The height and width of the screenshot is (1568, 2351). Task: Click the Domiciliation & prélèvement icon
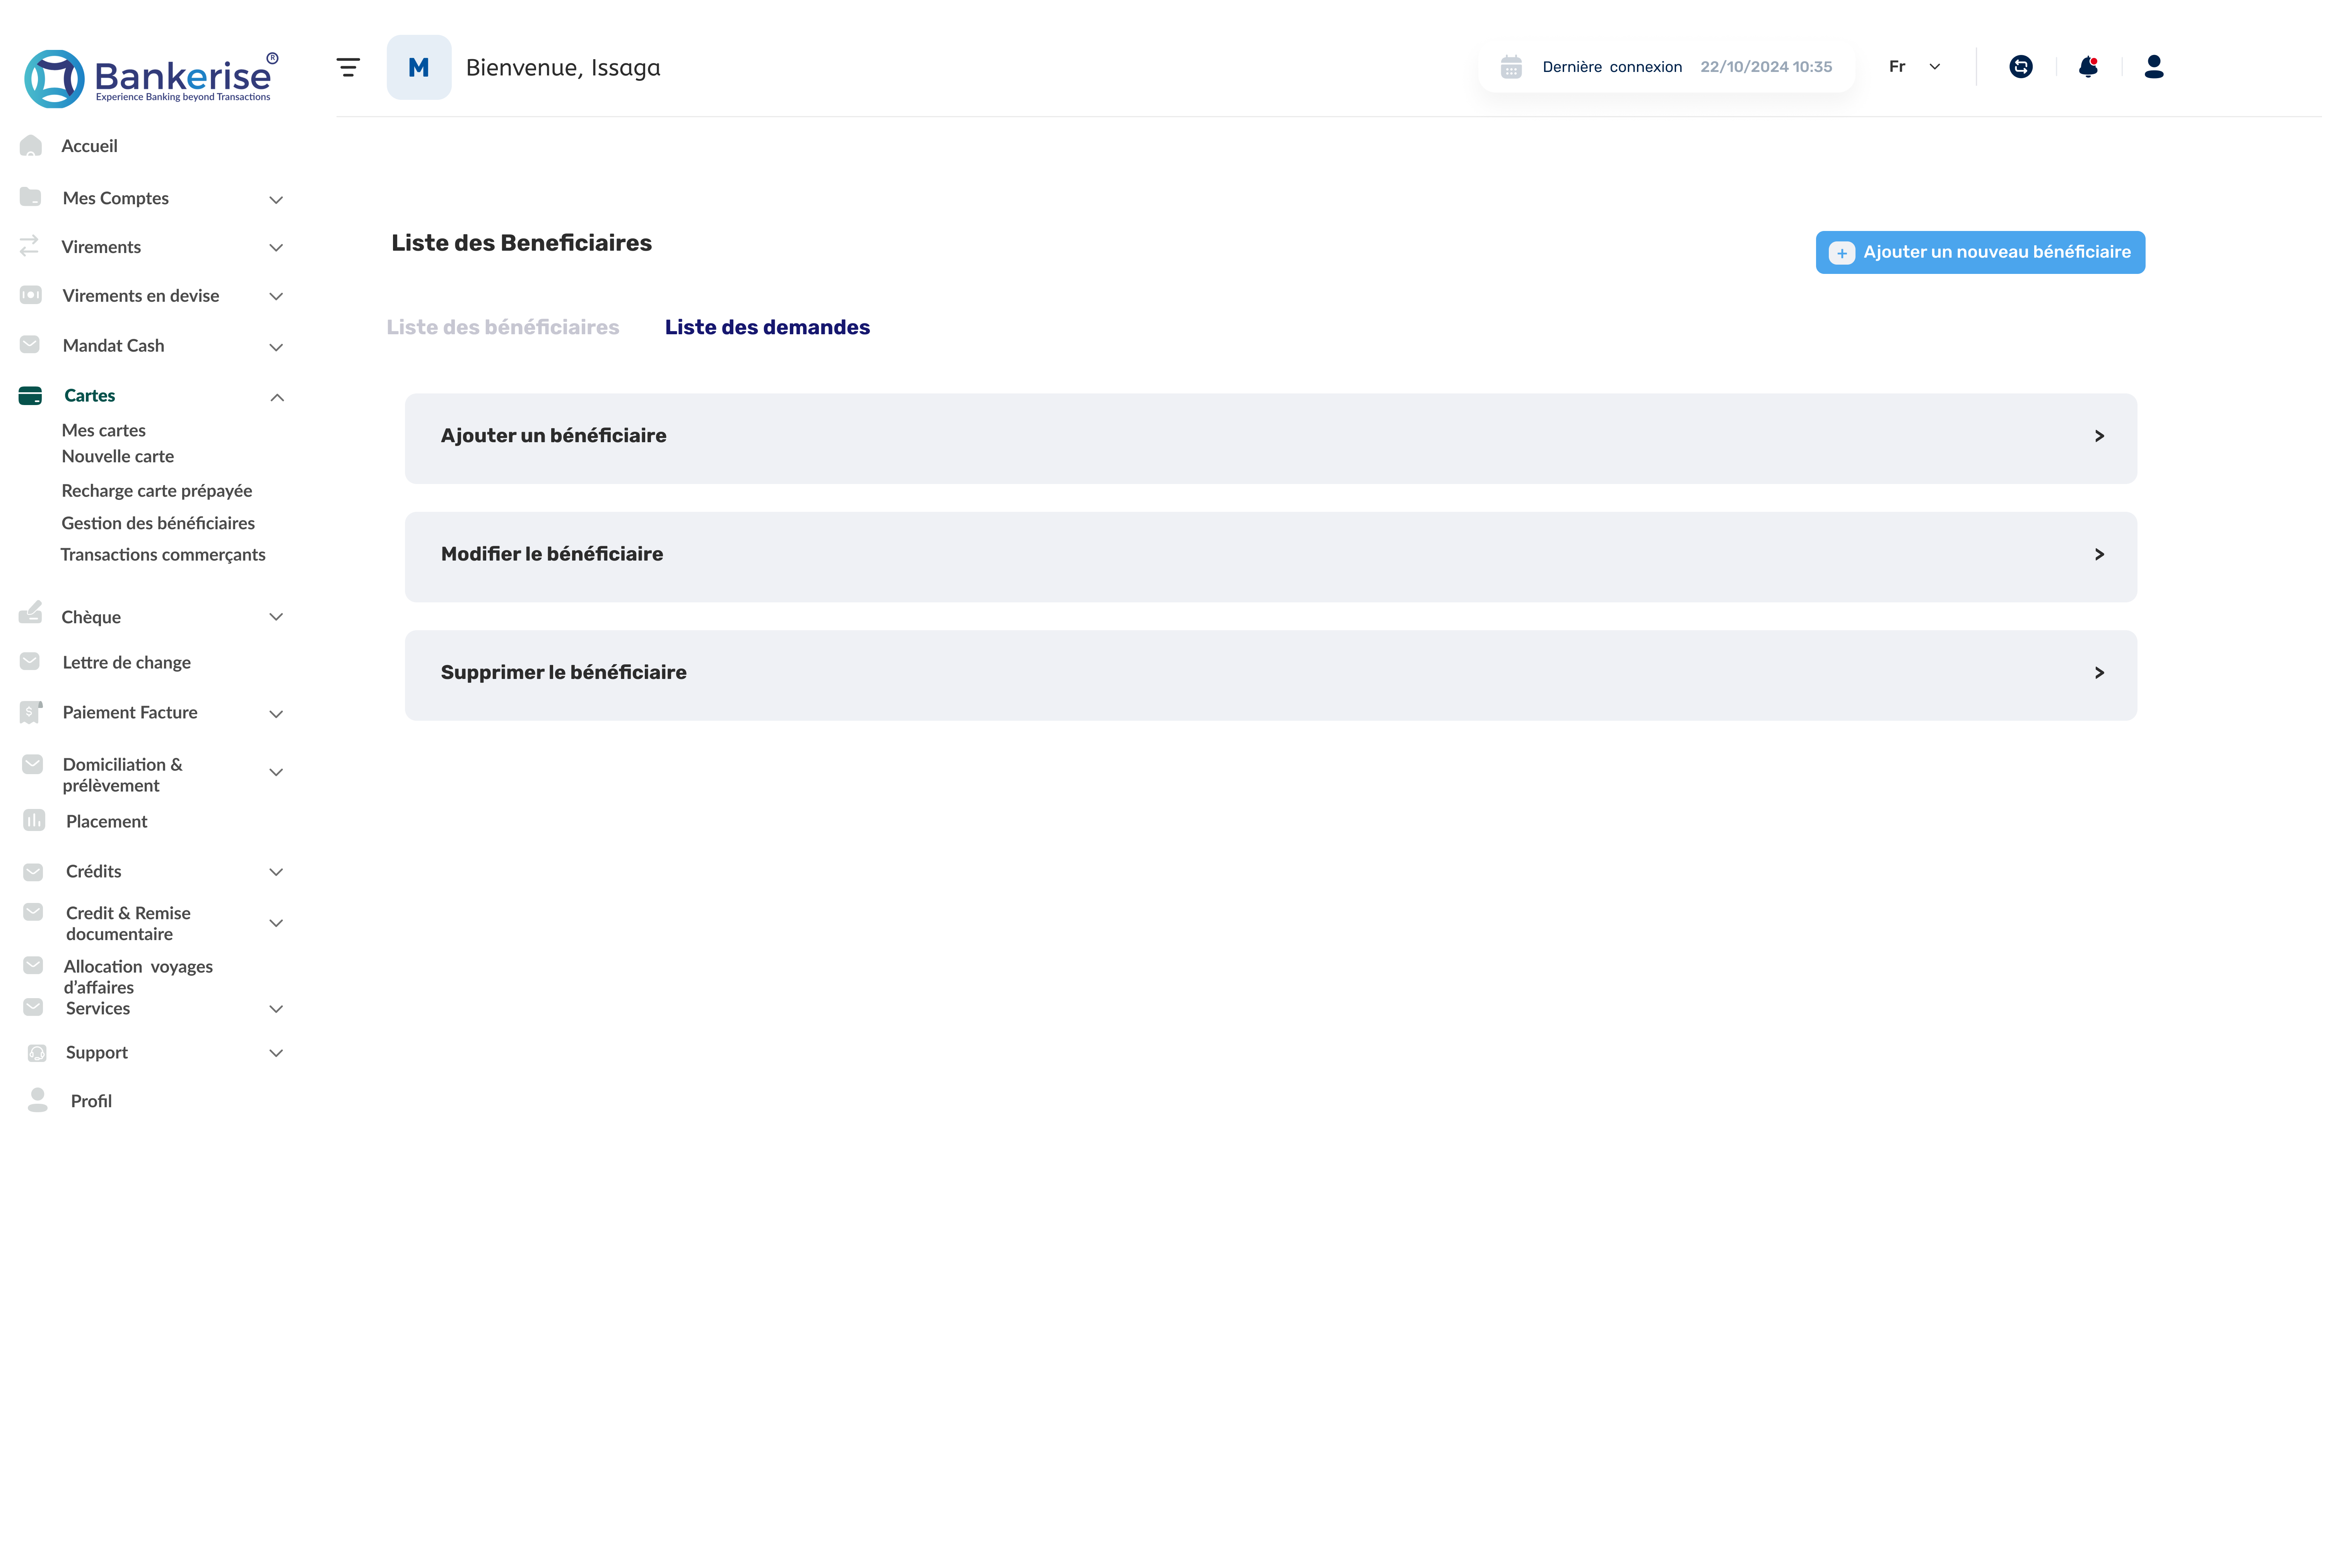pyautogui.click(x=33, y=765)
